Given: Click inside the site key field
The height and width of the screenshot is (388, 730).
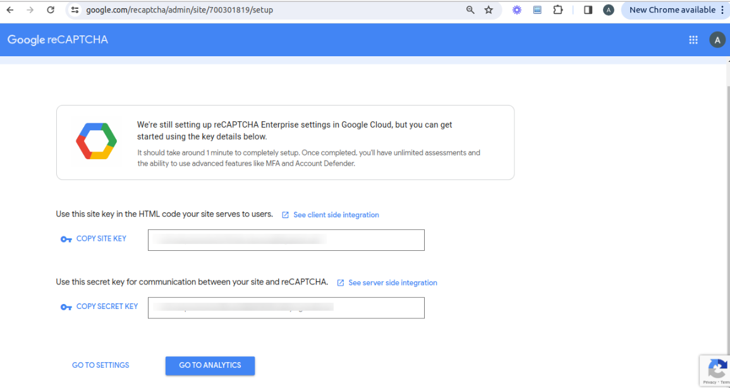Looking at the screenshot, I should tap(286, 240).
